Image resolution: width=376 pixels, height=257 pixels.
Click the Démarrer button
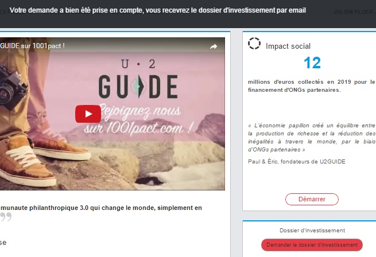(x=312, y=199)
